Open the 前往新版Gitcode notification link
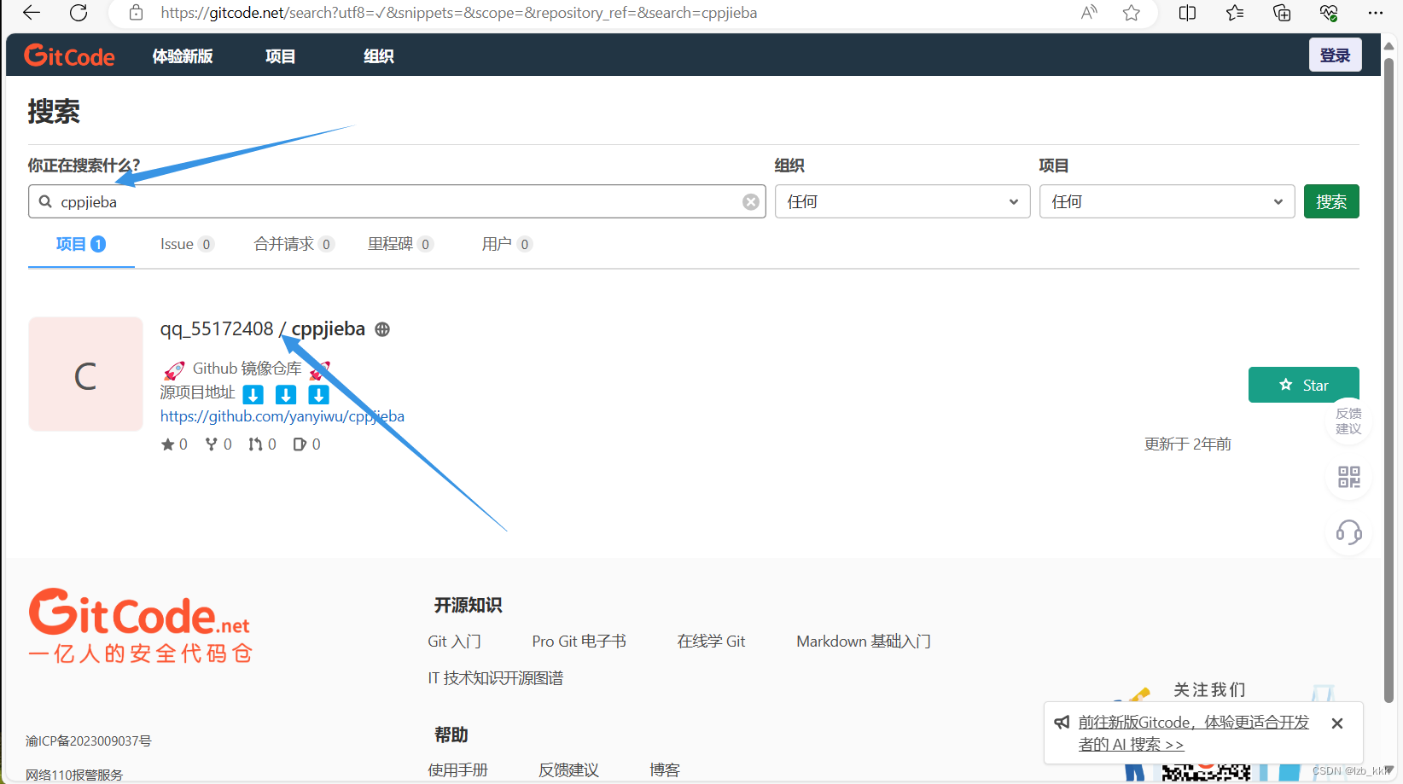This screenshot has height=784, width=1403. point(1193,734)
